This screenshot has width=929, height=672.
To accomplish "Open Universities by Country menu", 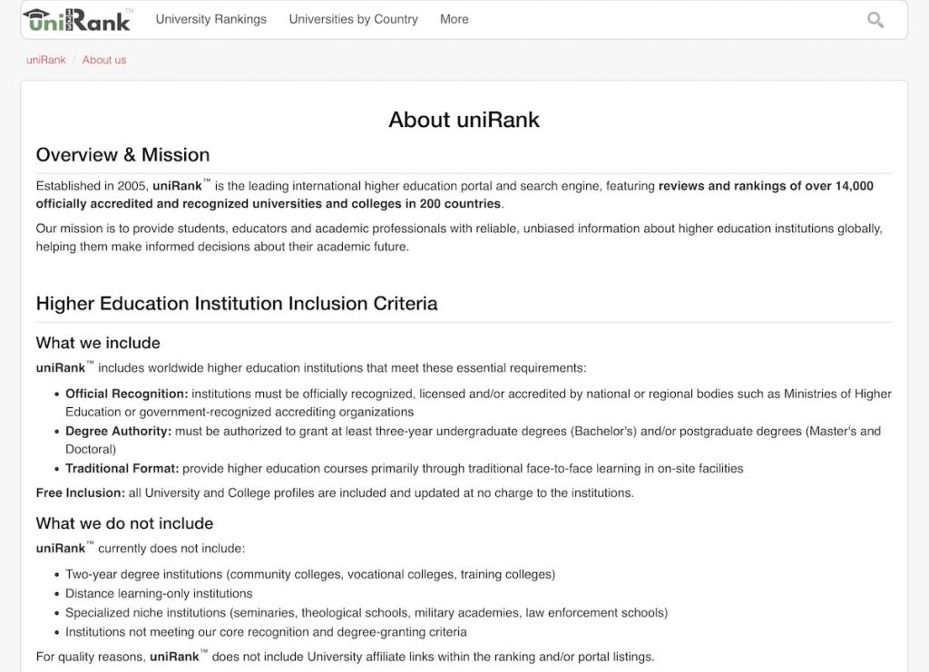I will pos(353,19).
